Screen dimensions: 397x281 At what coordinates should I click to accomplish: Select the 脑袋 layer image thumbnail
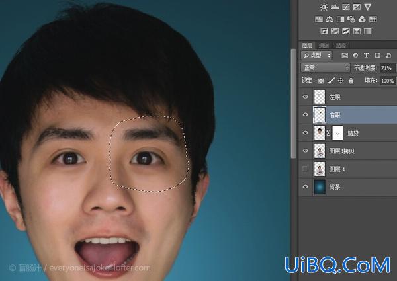(320, 133)
